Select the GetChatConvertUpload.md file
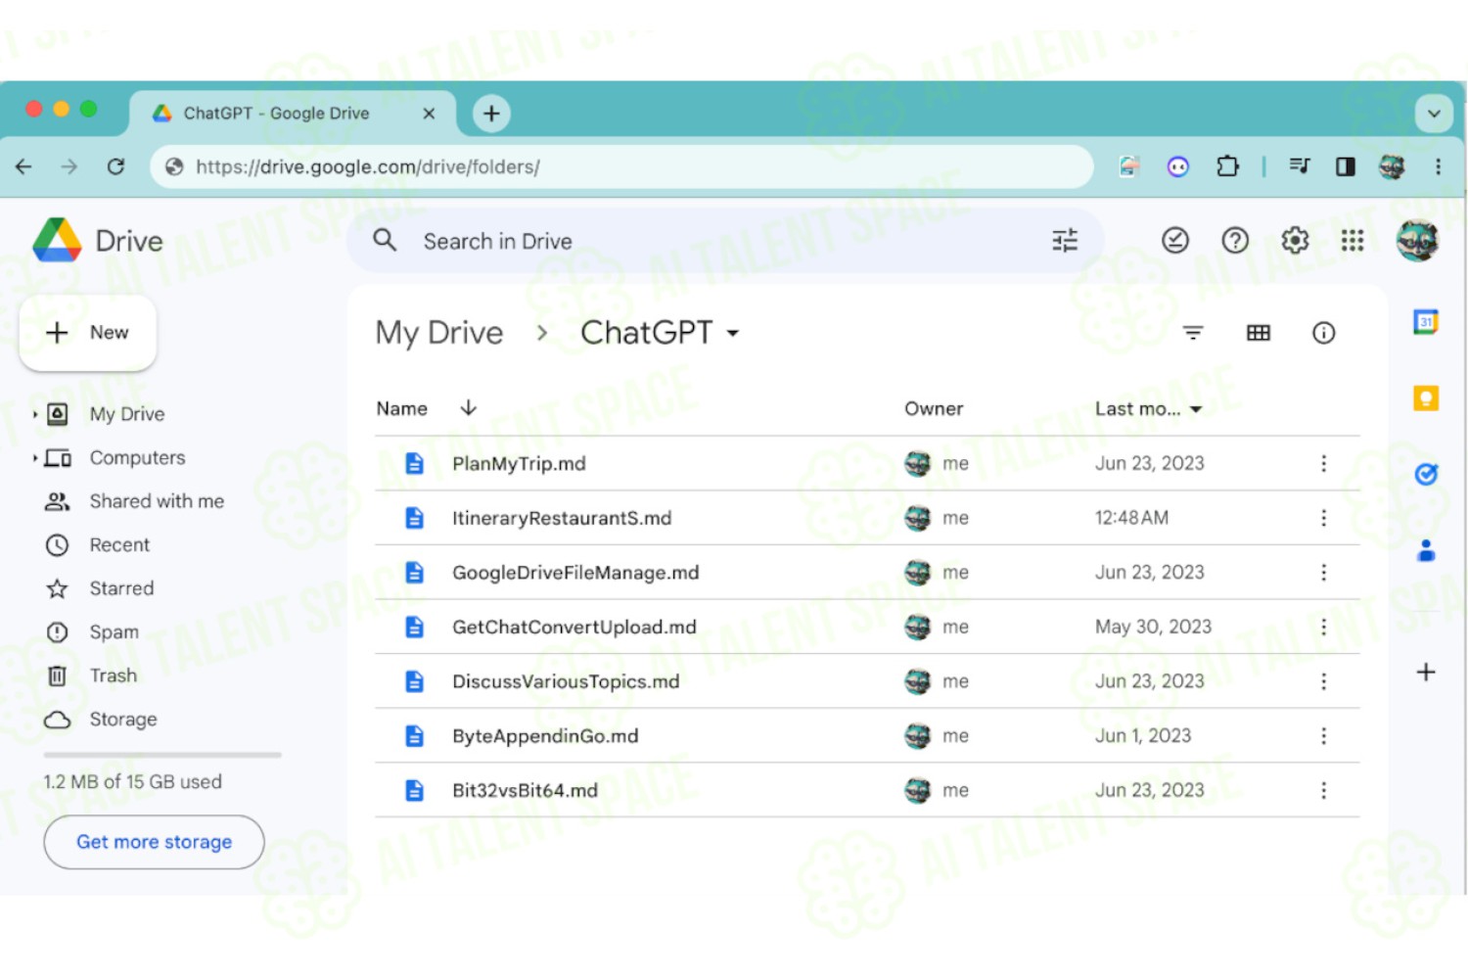Viewport: 1468px width, 979px height. [867, 627]
